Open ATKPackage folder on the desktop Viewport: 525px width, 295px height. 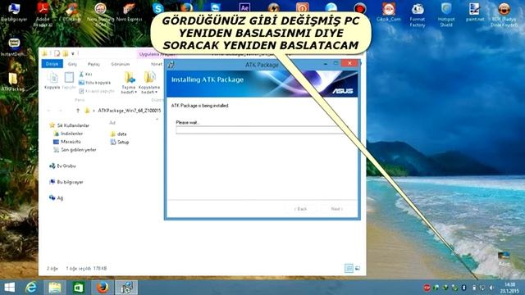point(13,82)
